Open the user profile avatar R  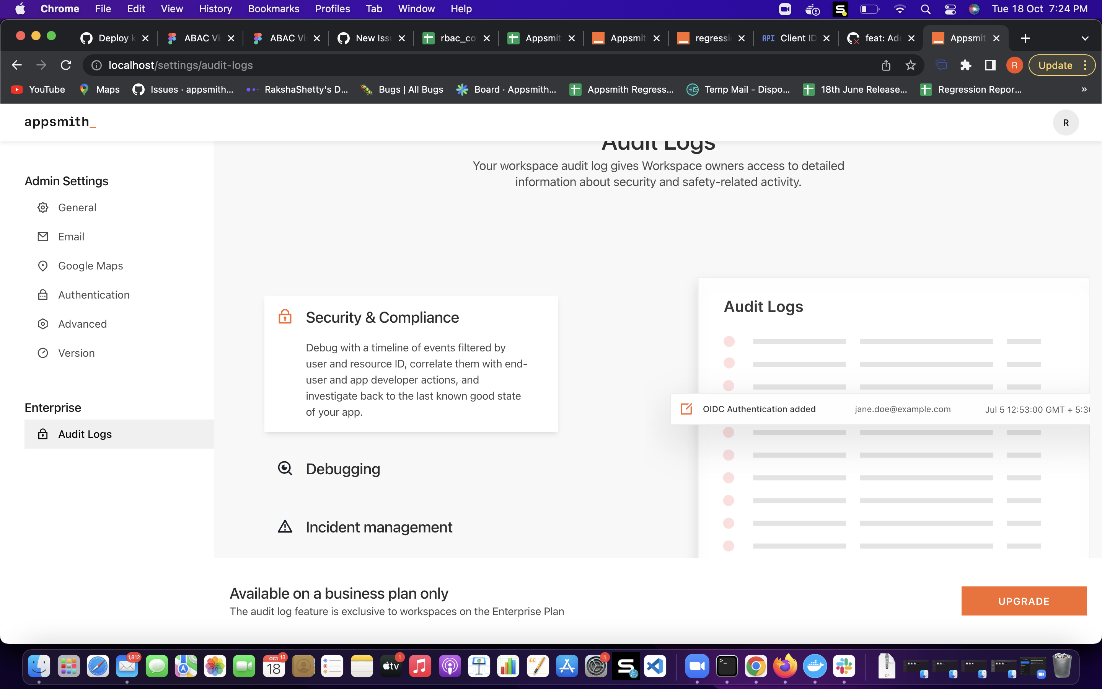coord(1066,122)
